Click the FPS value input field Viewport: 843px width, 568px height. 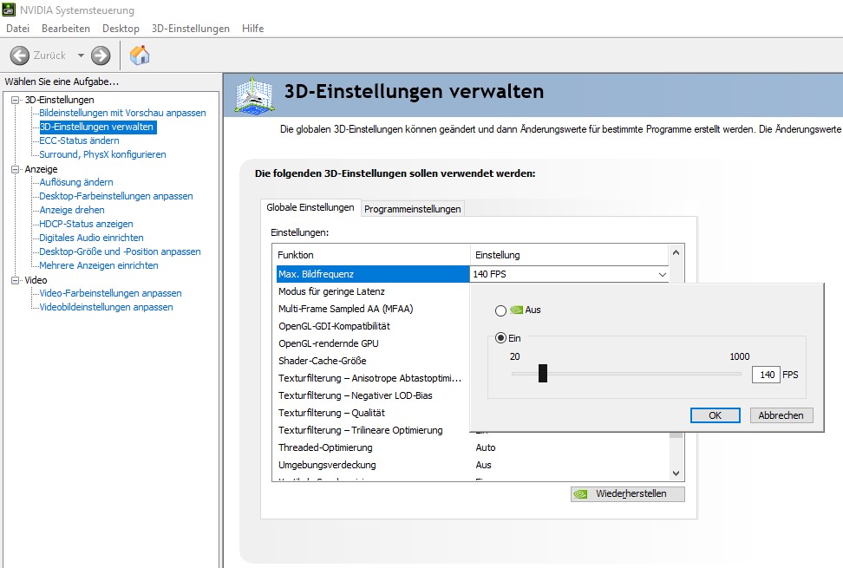click(766, 375)
